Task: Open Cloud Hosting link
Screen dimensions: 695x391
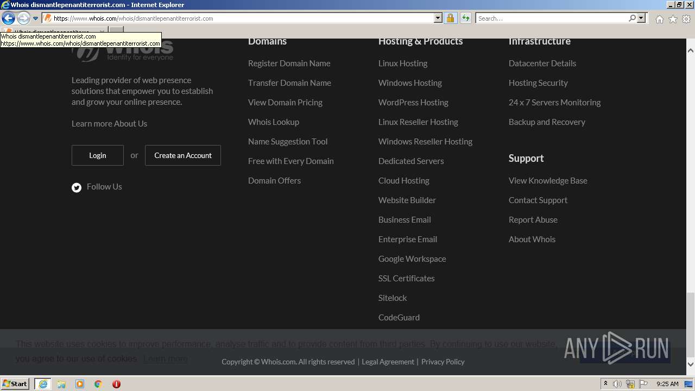Action: (x=403, y=181)
